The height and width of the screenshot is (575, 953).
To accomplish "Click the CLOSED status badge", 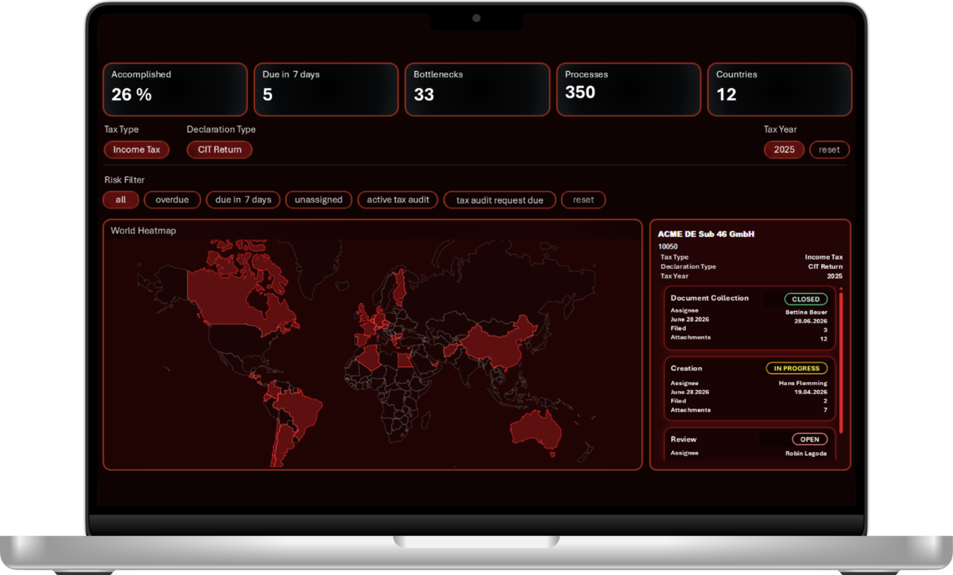I will [806, 299].
